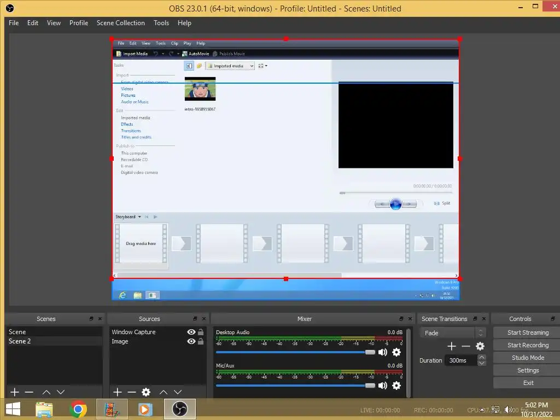Remove selected scene with minus icon
560x420 pixels.
(30, 392)
